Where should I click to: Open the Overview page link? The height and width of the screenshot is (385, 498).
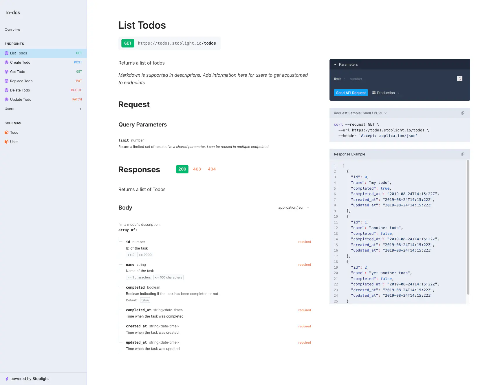tap(12, 30)
